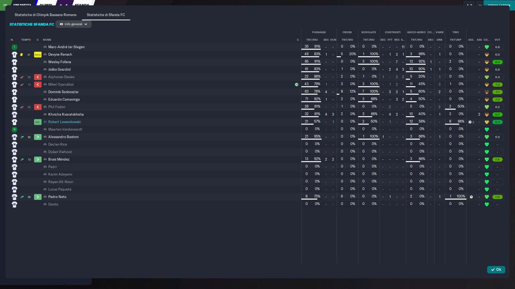Sort by the ASS column header

[x=479, y=40]
